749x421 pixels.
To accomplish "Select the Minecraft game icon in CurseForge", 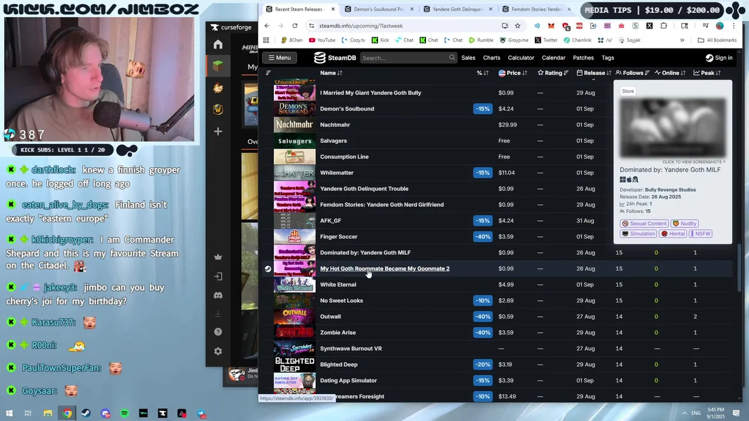I will (x=218, y=66).
